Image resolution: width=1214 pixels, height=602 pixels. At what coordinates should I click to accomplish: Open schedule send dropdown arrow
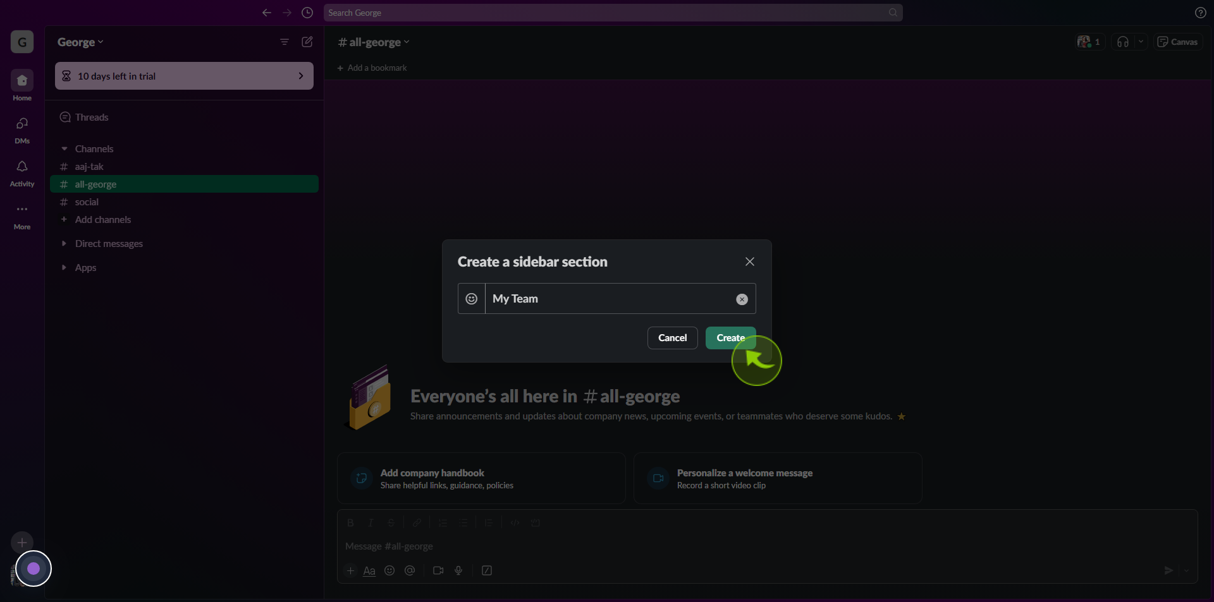click(1186, 571)
